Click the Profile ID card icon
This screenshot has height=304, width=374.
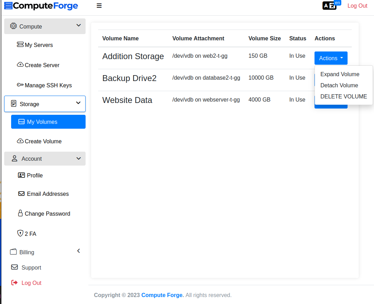pos(21,175)
